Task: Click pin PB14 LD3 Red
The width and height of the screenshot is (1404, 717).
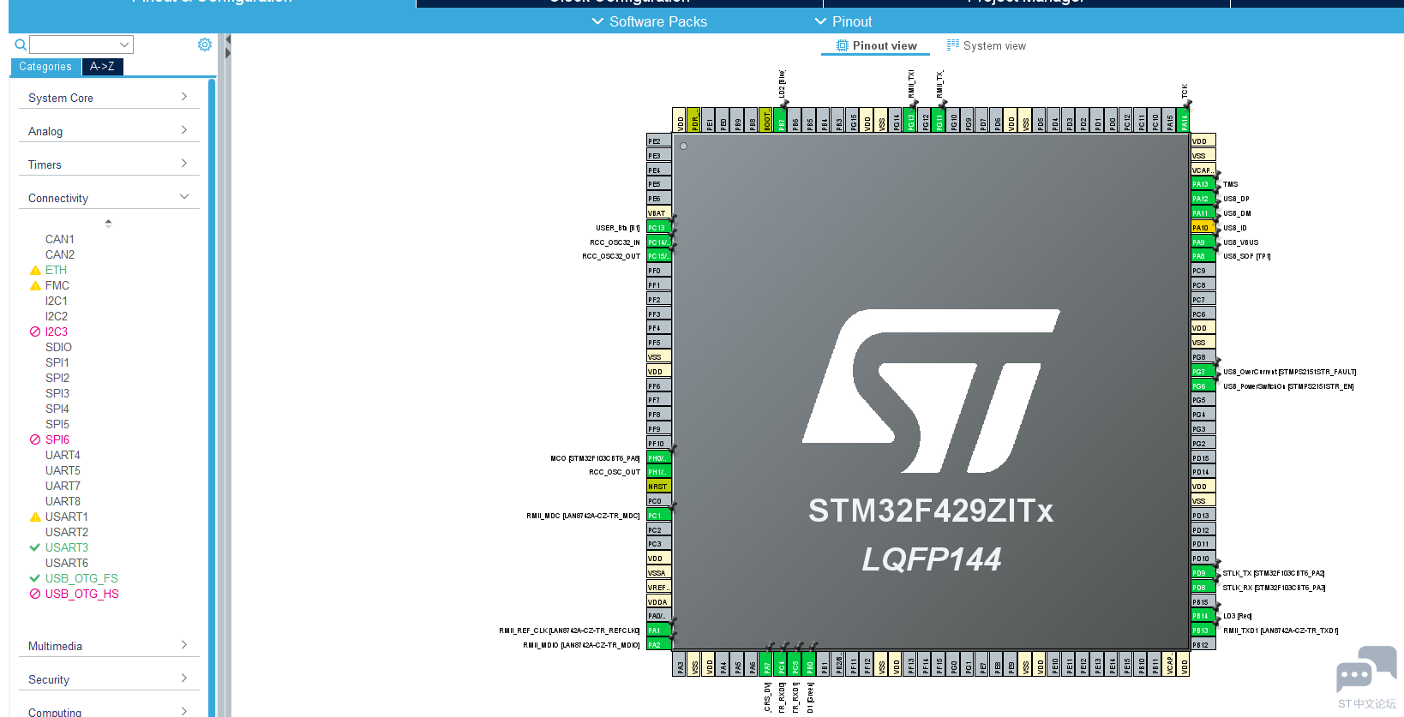Action: pos(1203,616)
